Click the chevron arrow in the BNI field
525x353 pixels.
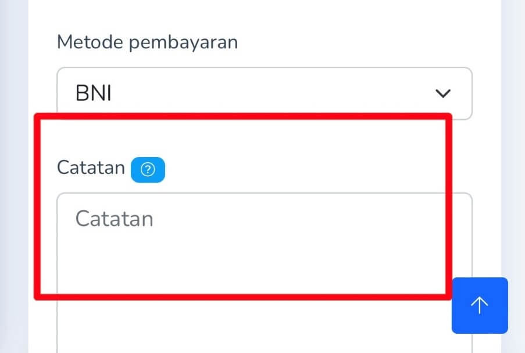pyautogui.click(x=443, y=93)
